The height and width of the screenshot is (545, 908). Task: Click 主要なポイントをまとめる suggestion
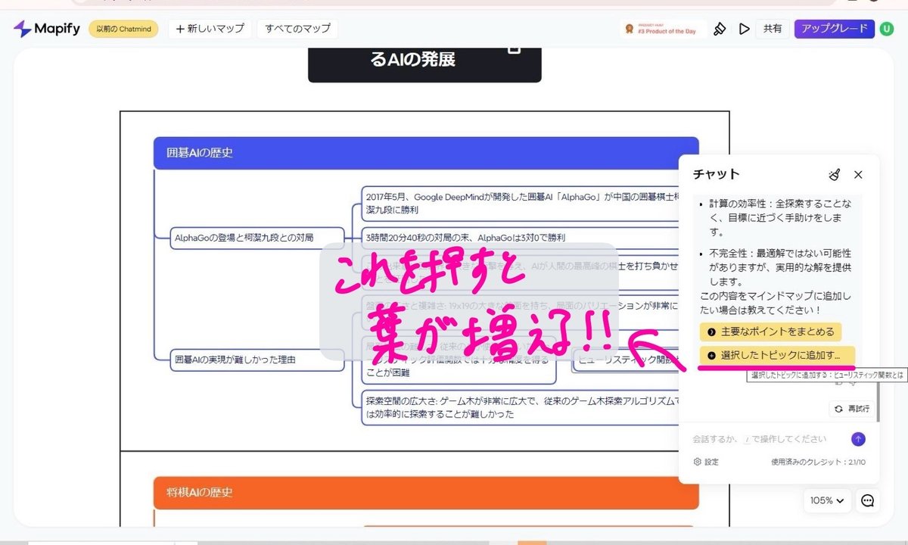(x=770, y=332)
